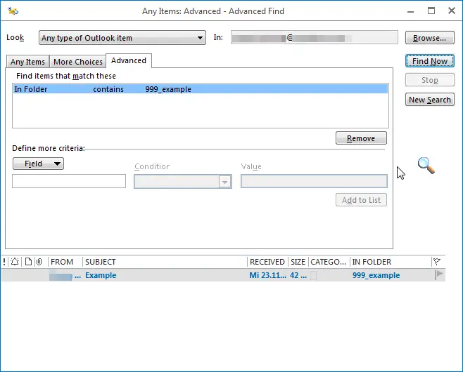Select the In Folder contains 999_example criterion
This screenshot has width=463, height=372.
(x=200, y=89)
